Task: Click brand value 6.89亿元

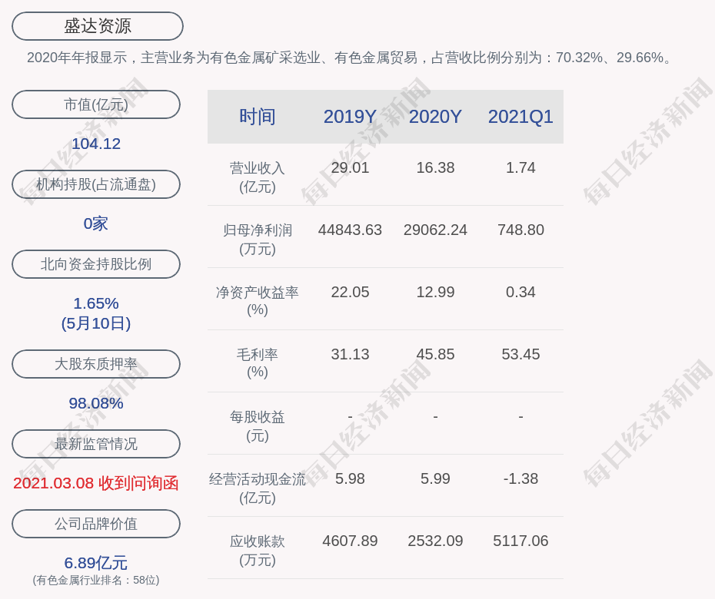Action: coord(96,563)
